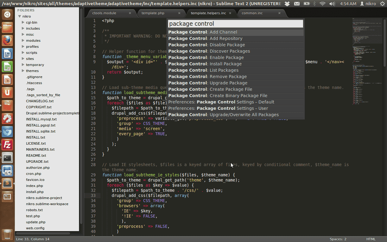This screenshot has width=387, height=242.
Task: Open the Screenshot tool in launcher
Action: pos(7,171)
